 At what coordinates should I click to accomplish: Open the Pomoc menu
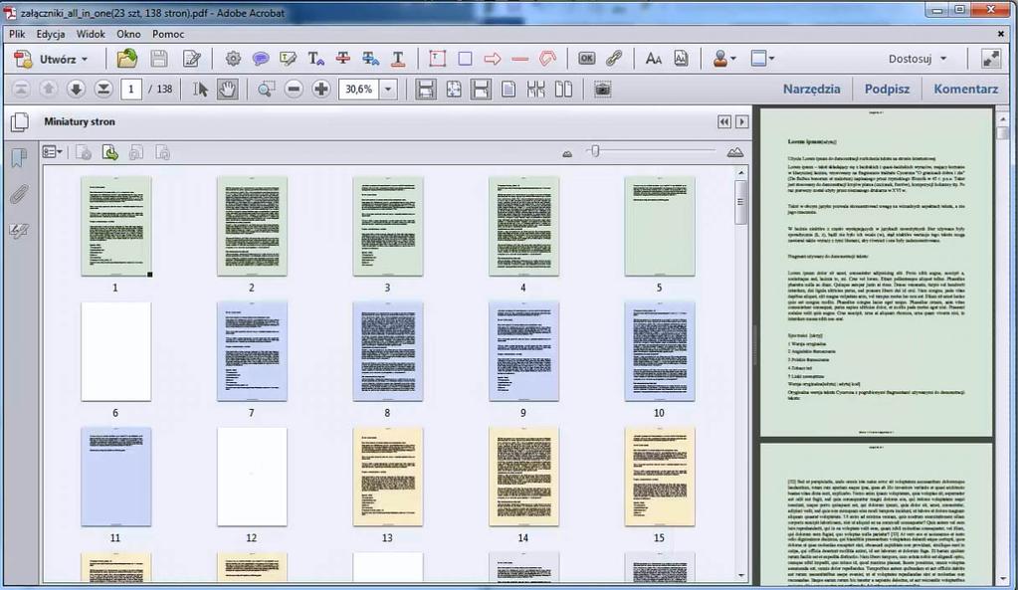[168, 34]
